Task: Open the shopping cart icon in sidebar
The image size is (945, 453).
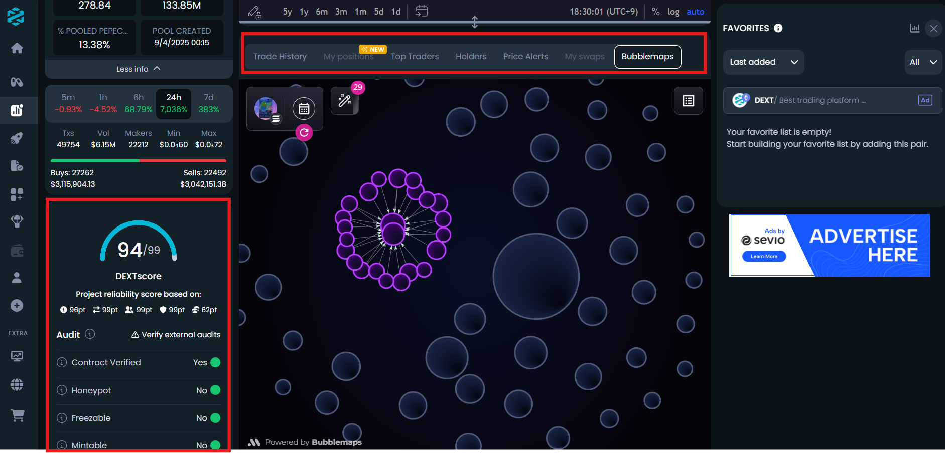Action: click(17, 415)
